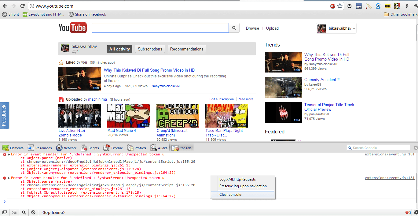This screenshot has width=418, height=216.
Task: Open the Timeline panel
Action: click(x=113, y=148)
